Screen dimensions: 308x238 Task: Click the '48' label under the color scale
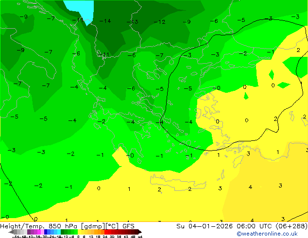coord(133,237)
